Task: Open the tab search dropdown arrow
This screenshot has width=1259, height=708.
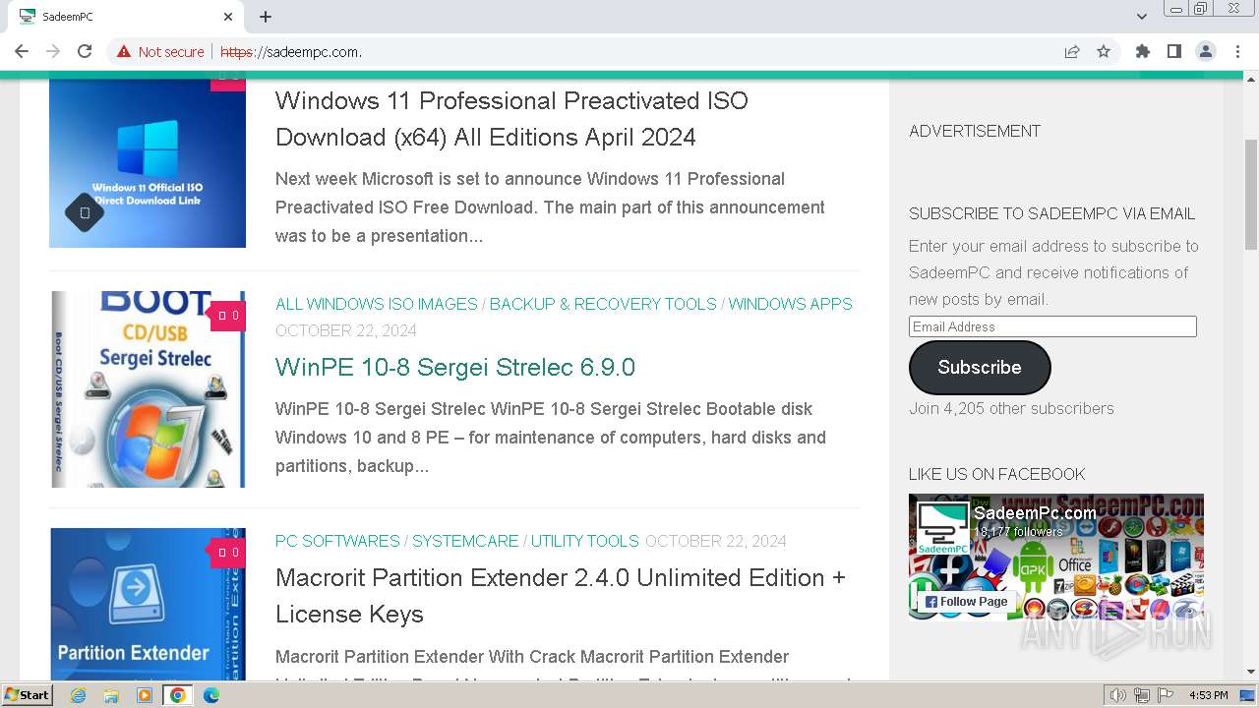Action: (x=1142, y=17)
